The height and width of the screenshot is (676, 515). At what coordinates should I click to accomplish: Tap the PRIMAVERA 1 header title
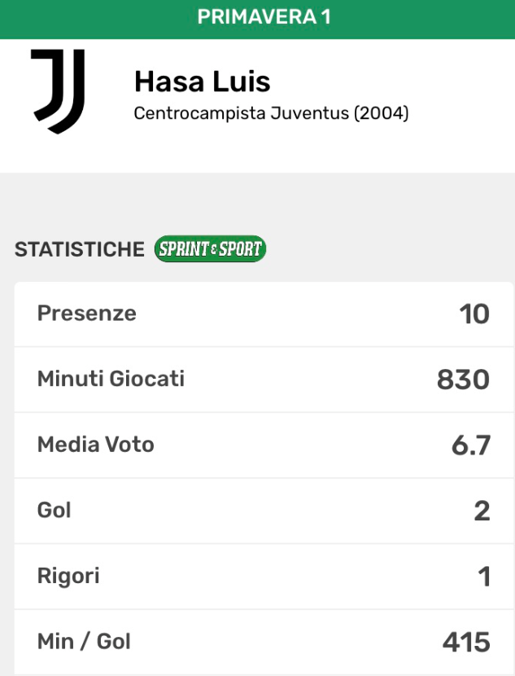pyautogui.click(x=264, y=17)
